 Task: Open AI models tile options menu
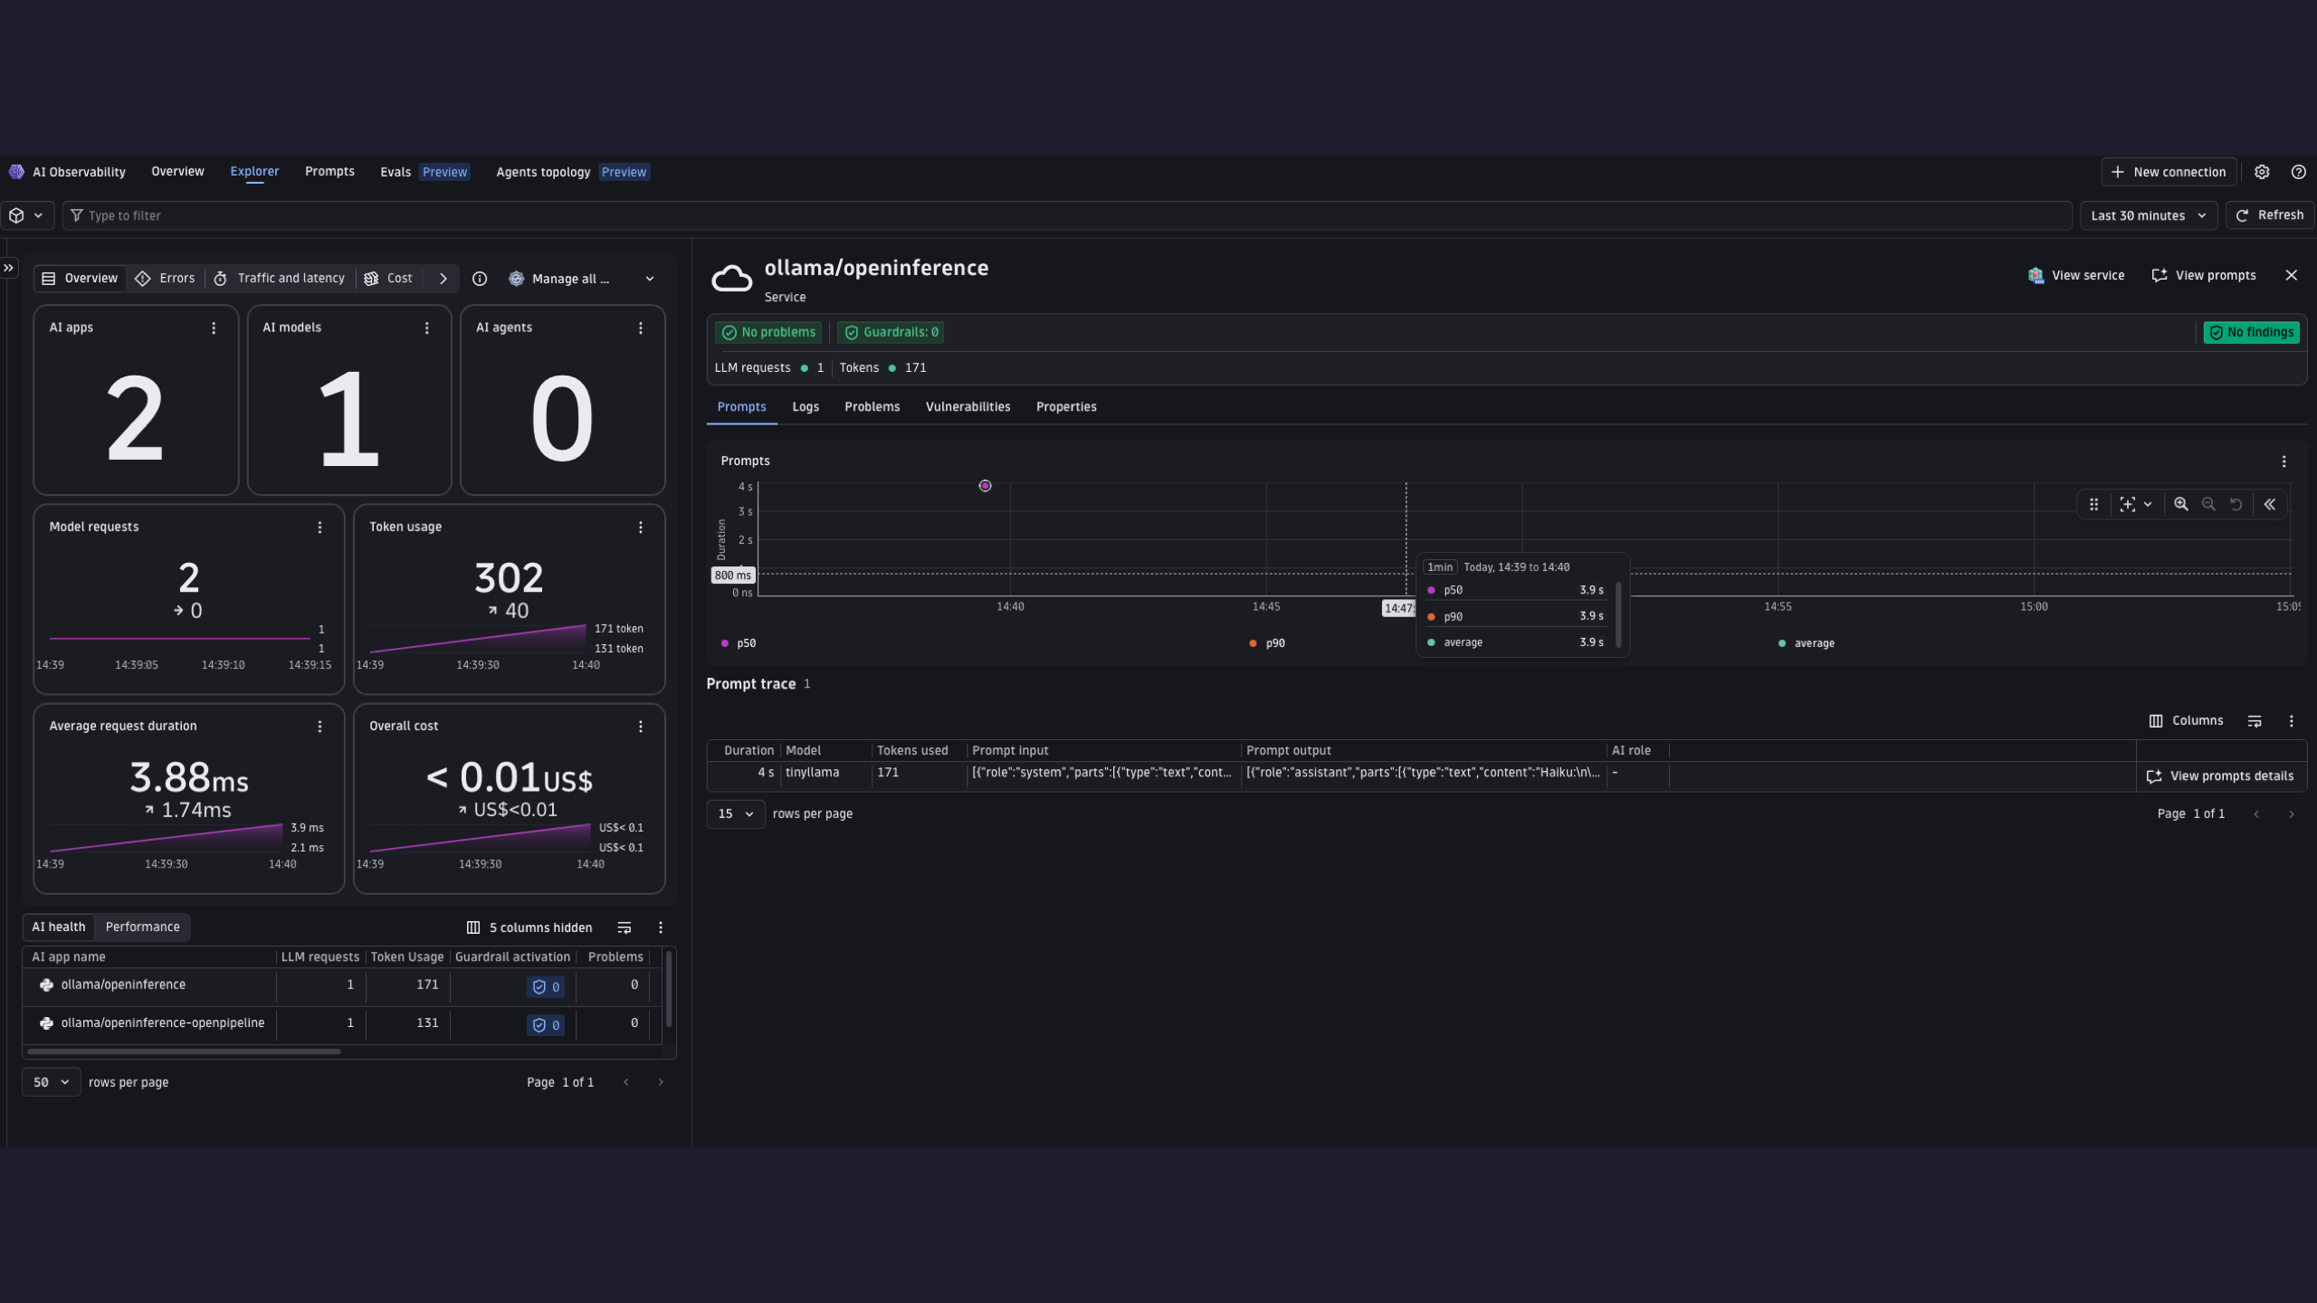click(427, 328)
